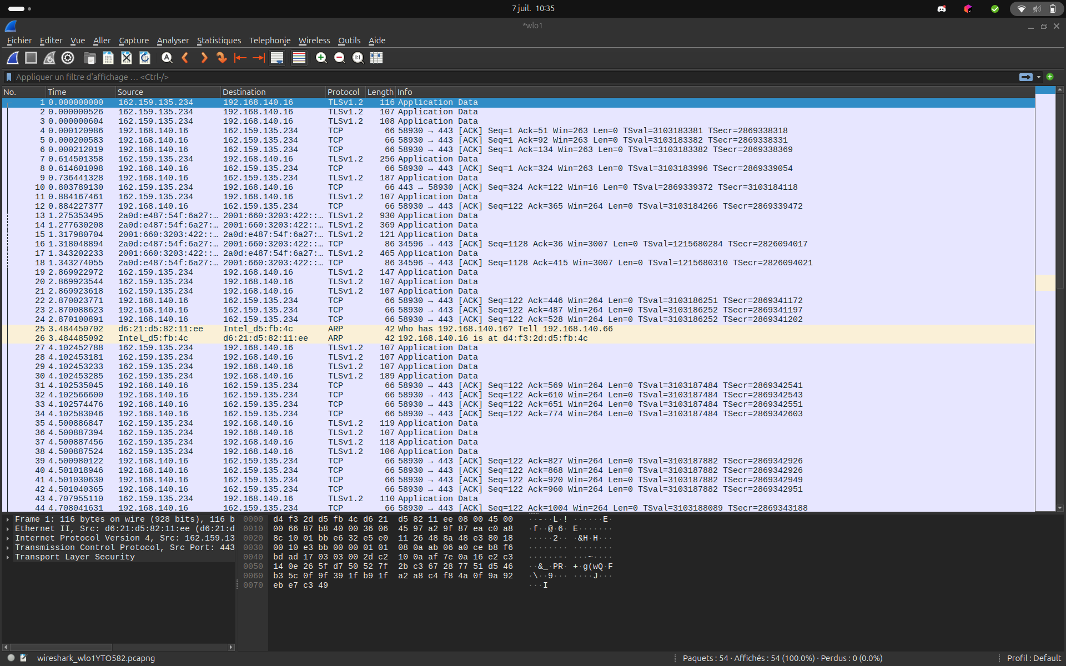Sort by the Destination column header
The image size is (1066, 666).
tap(273, 92)
